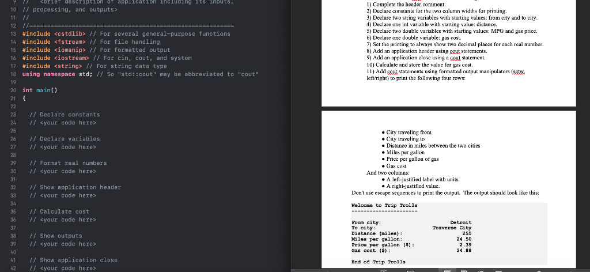Click the '#include <string>' code line
Screen dimensions: 590x272
click(94, 66)
